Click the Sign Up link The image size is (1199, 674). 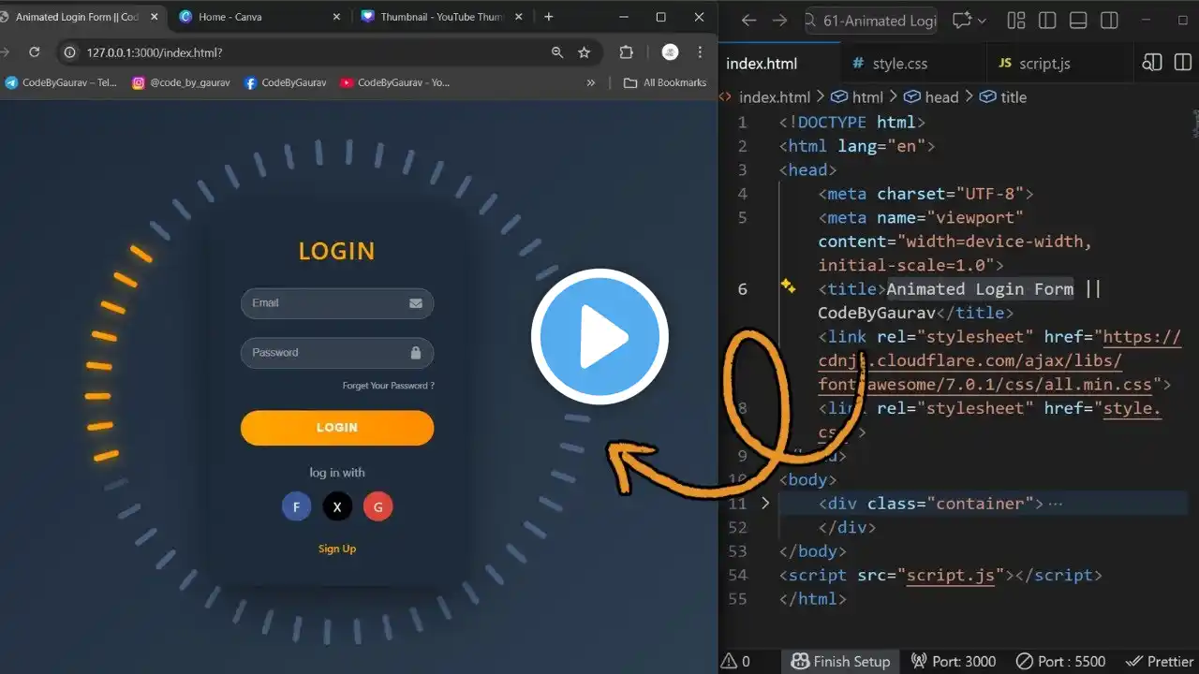337,549
